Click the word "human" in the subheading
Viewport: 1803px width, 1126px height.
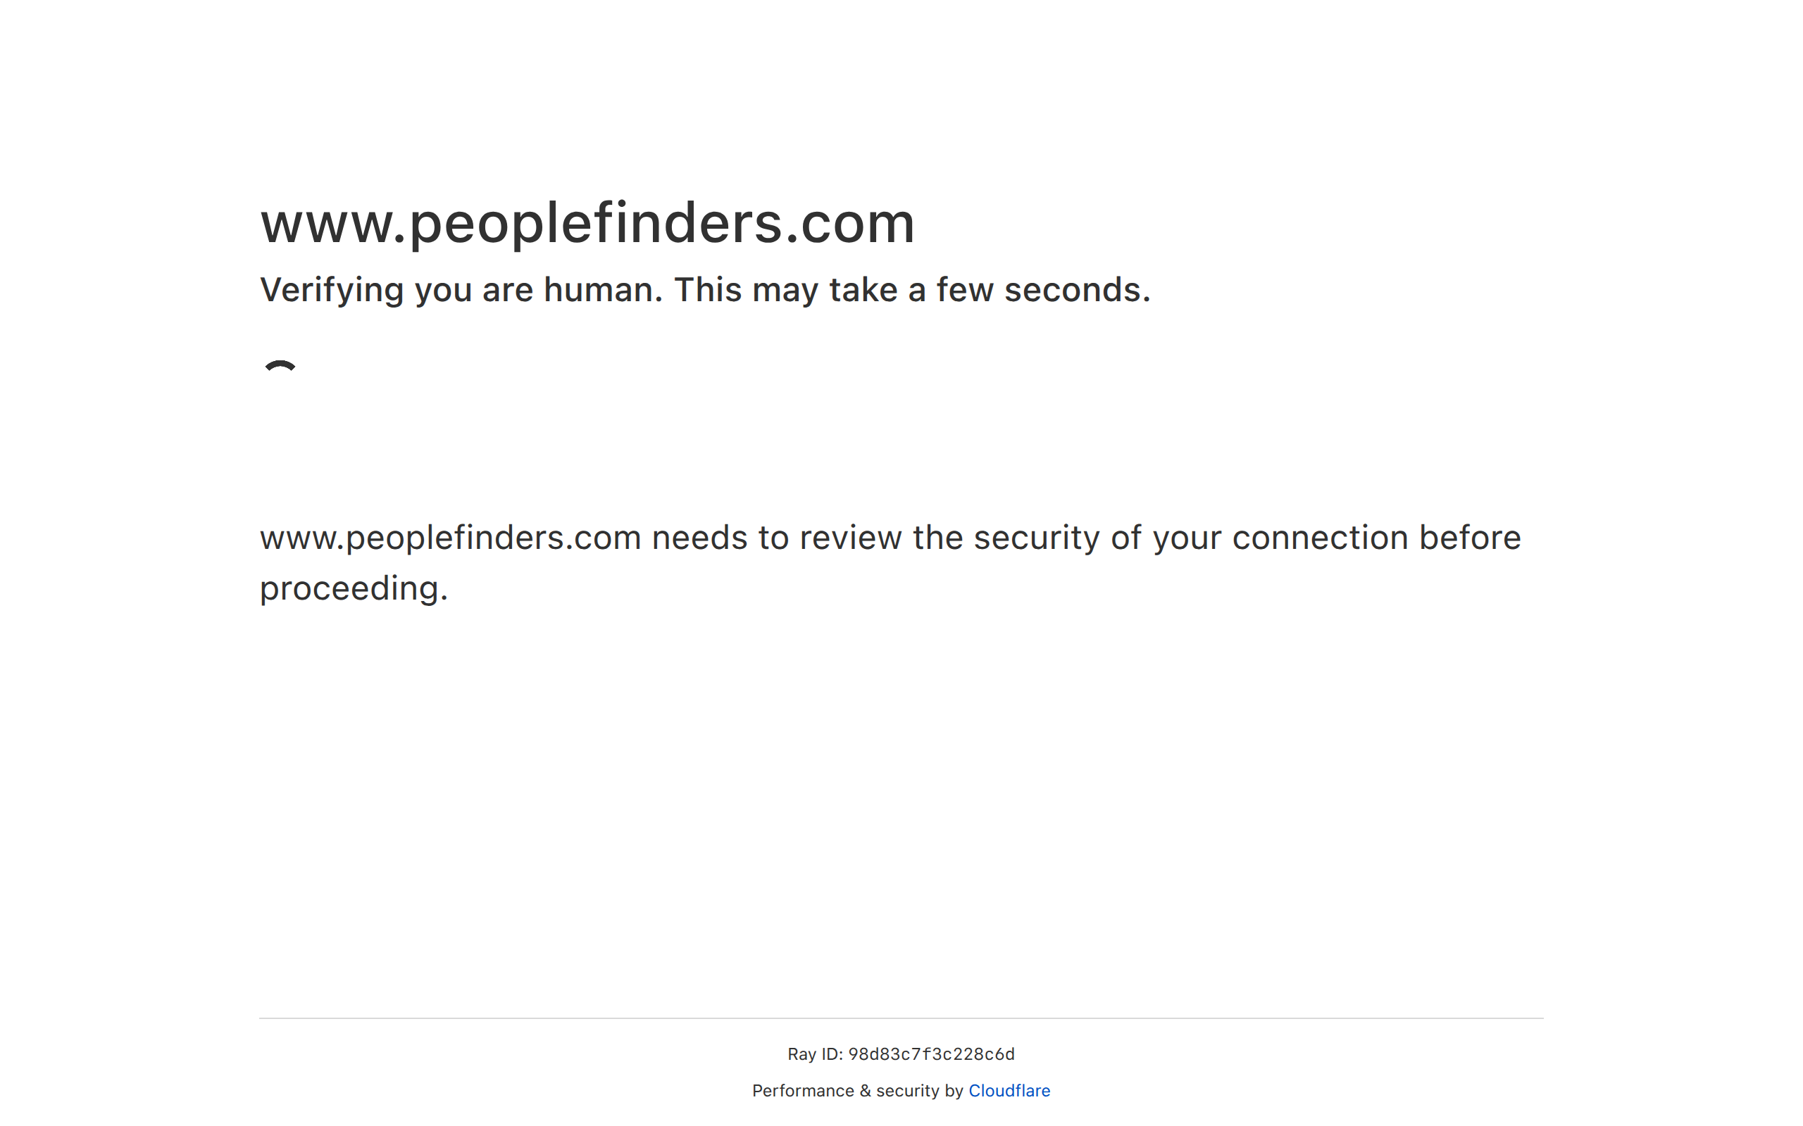(x=602, y=291)
